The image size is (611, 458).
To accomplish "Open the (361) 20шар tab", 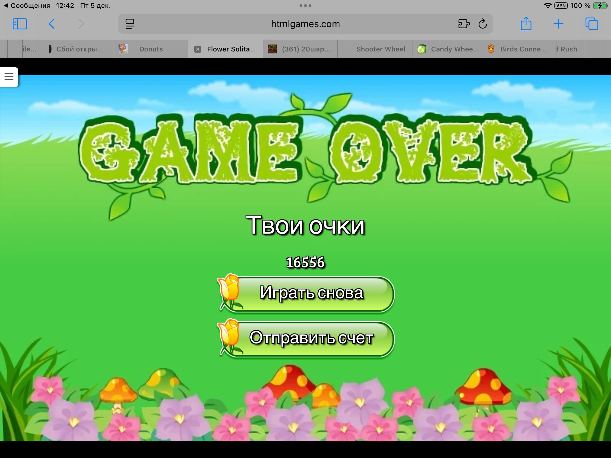I will coord(305,49).
